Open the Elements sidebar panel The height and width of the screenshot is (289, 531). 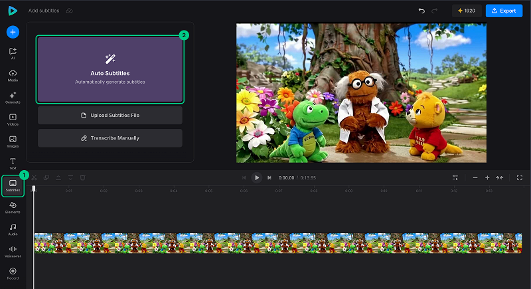(13, 207)
